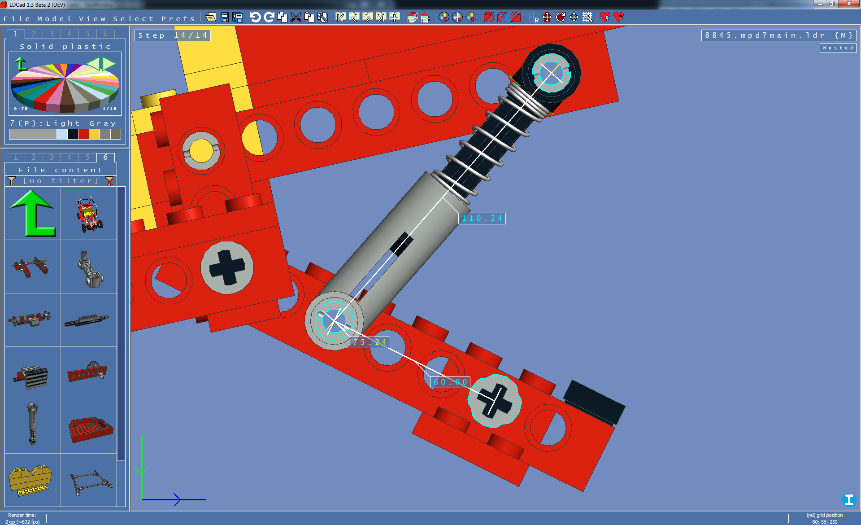Viewport: 861px width, 525px height.
Task: Click the third red visibility icon
Action: (x=516, y=17)
